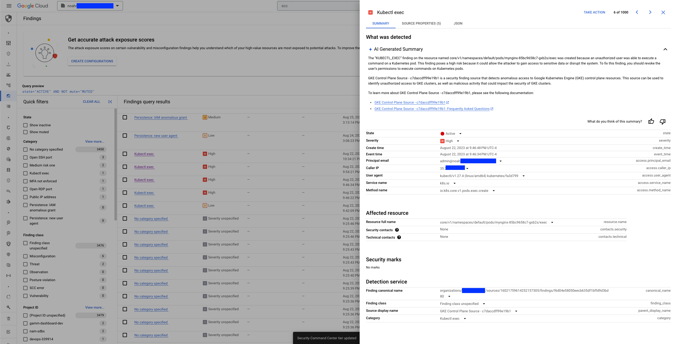Open the State Active dropdown
The image size is (677, 344).
tap(460, 134)
